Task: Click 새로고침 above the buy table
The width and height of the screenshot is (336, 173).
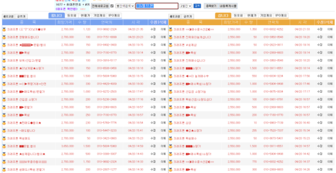Action: (175, 16)
